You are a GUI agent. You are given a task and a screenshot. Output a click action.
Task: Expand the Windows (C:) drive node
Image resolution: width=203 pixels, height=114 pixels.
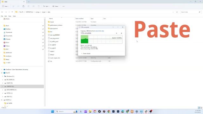point(3,76)
